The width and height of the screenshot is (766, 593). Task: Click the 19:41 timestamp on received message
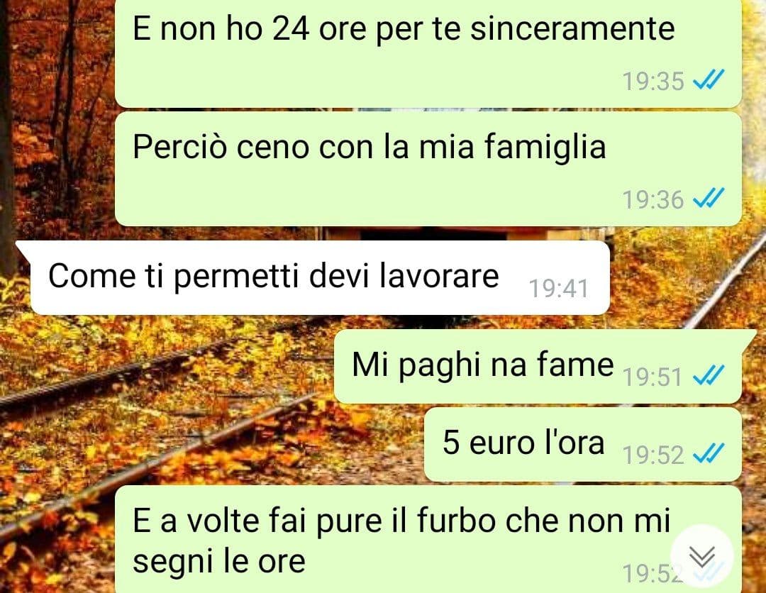[x=558, y=288]
